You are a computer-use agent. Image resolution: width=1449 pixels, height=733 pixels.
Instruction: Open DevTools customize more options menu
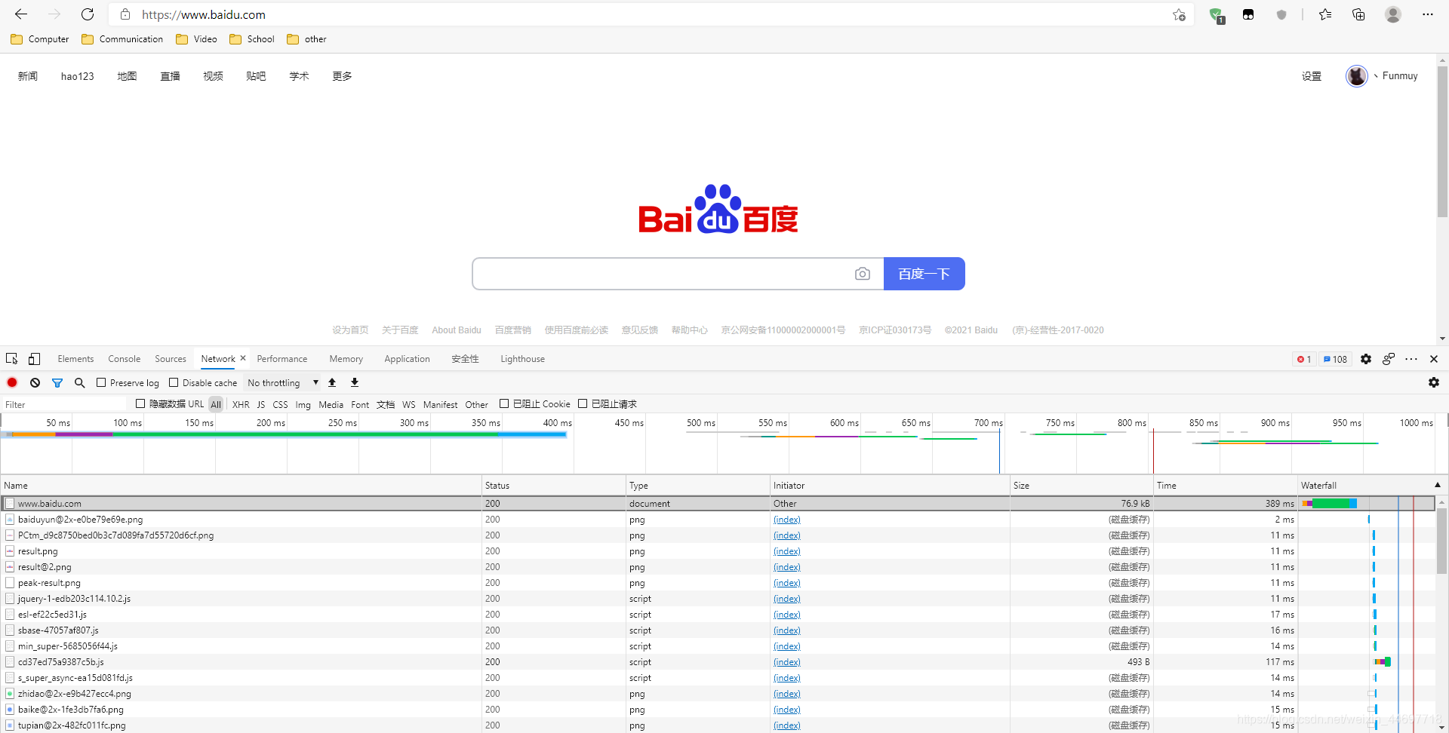click(1411, 359)
